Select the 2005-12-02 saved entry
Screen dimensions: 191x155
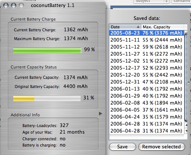tap(146, 61)
